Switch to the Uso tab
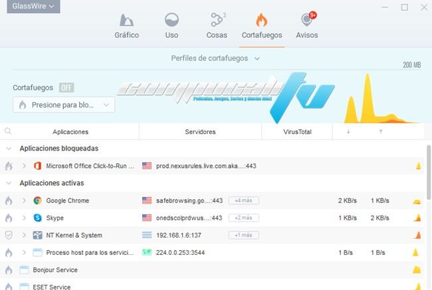Image resolution: width=432 pixels, height=290 pixels. pos(171,27)
